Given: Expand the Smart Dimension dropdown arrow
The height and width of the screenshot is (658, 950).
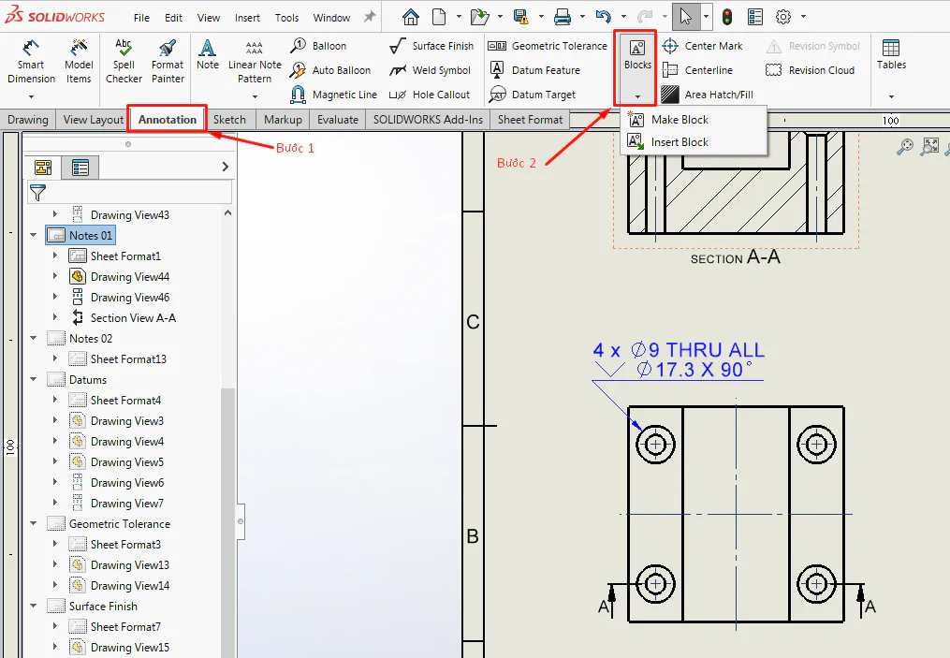Looking at the screenshot, I should (31, 96).
